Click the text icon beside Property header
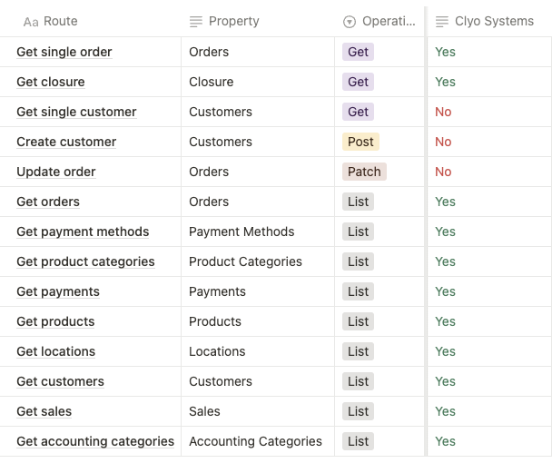Image resolution: width=552 pixels, height=463 pixels. (195, 21)
